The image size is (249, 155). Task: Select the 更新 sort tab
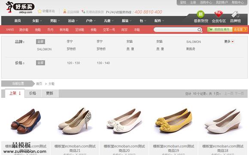click(x=50, y=93)
